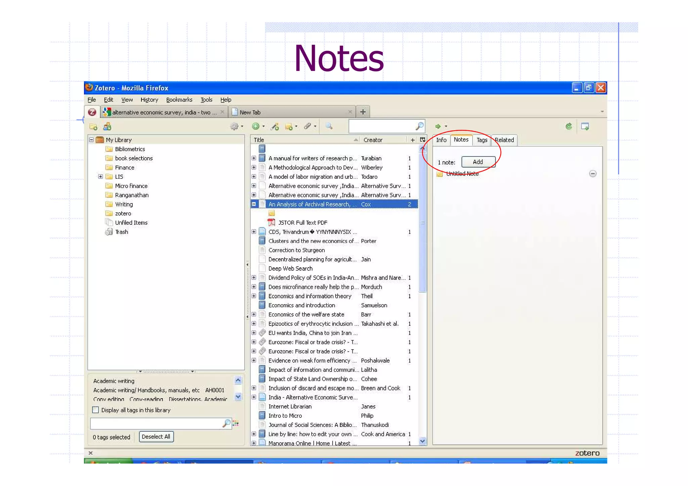Image resolution: width=688 pixels, height=486 pixels.
Task: Open the Tools menu
Action: (206, 100)
